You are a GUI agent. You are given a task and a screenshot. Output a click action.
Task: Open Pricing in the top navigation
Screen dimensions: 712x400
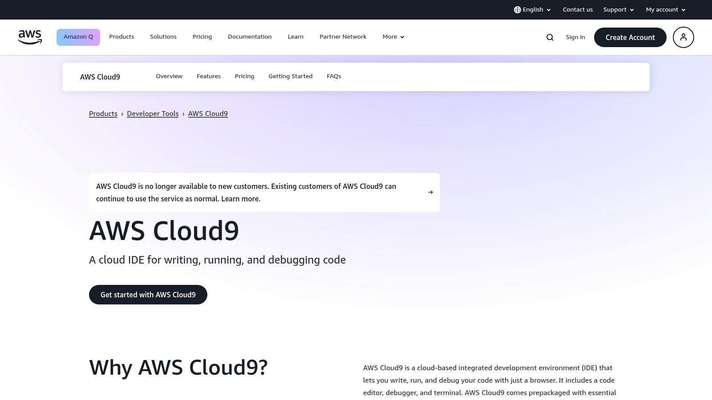[x=202, y=37]
